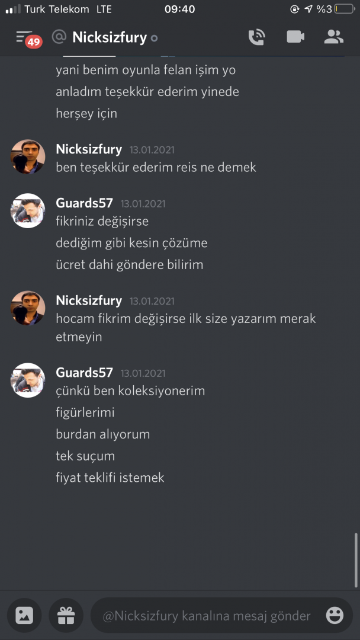Open the gift Nitro icon

click(66, 615)
